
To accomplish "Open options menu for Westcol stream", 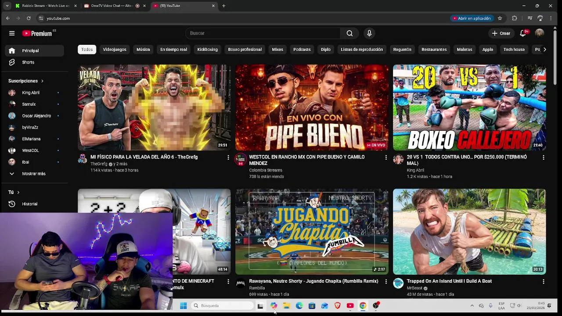I will 386,157.
